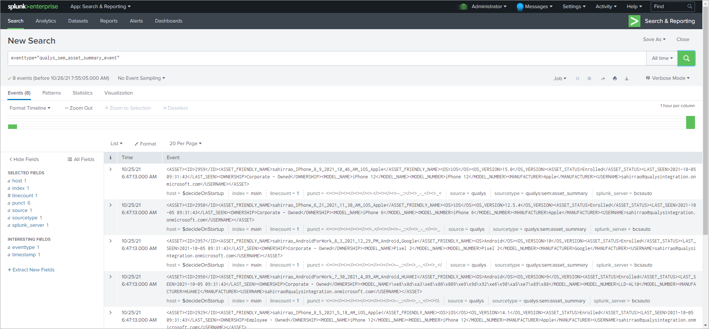This screenshot has width=709, height=329.
Task: Open the Verbose Mode dropdown
Action: 668,78
